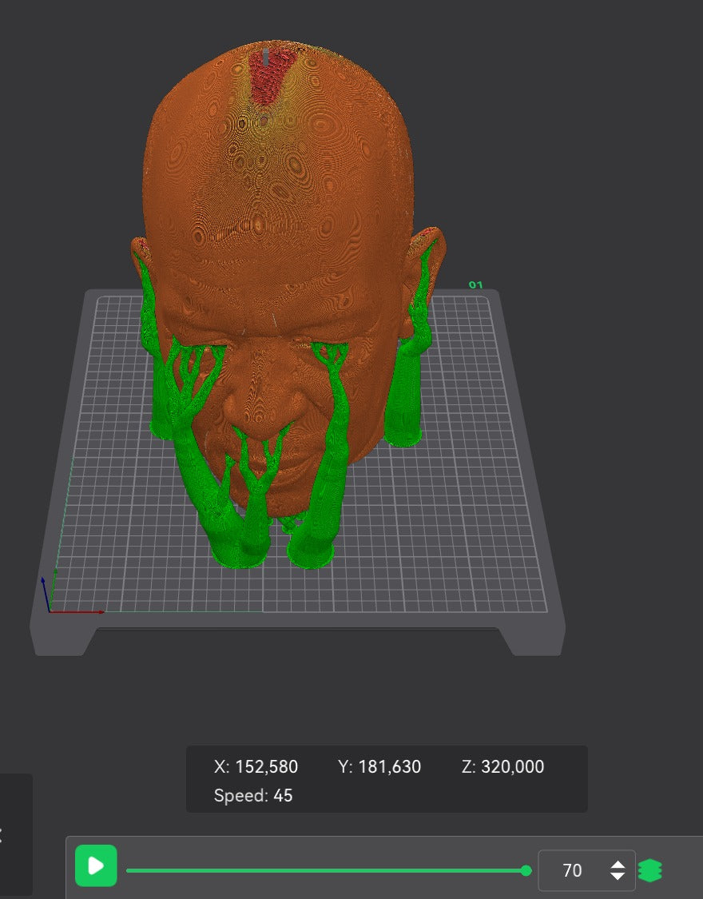Play the sliced print preview animation

pyautogui.click(x=96, y=865)
